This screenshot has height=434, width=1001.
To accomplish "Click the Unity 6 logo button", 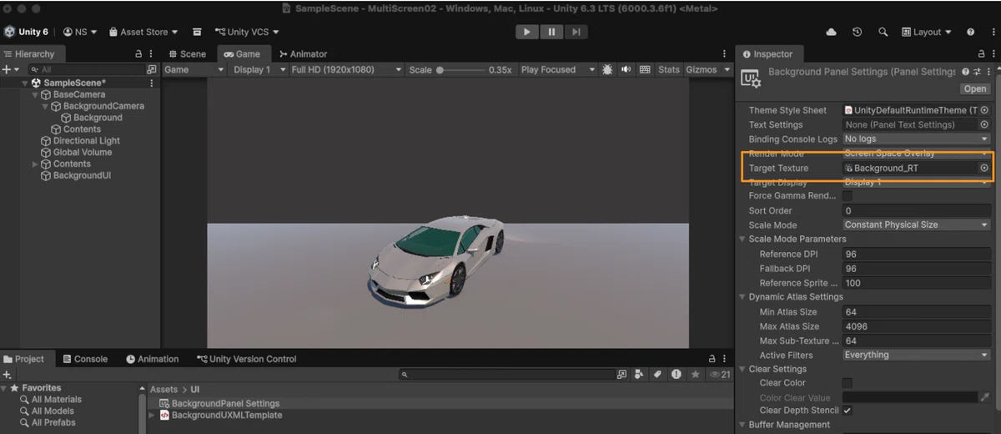I will click(x=26, y=32).
